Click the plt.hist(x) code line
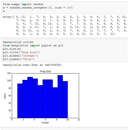128x130 pixels. click(12, 49)
